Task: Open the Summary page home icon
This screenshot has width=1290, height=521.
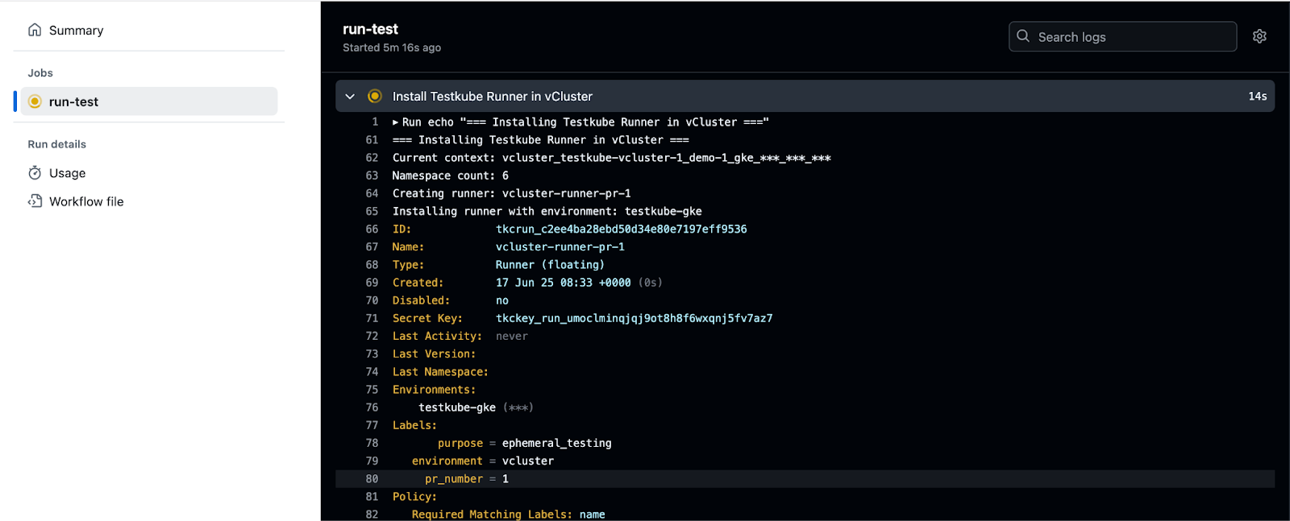Action: (35, 30)
